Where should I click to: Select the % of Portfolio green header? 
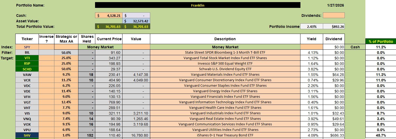point(380,42)
